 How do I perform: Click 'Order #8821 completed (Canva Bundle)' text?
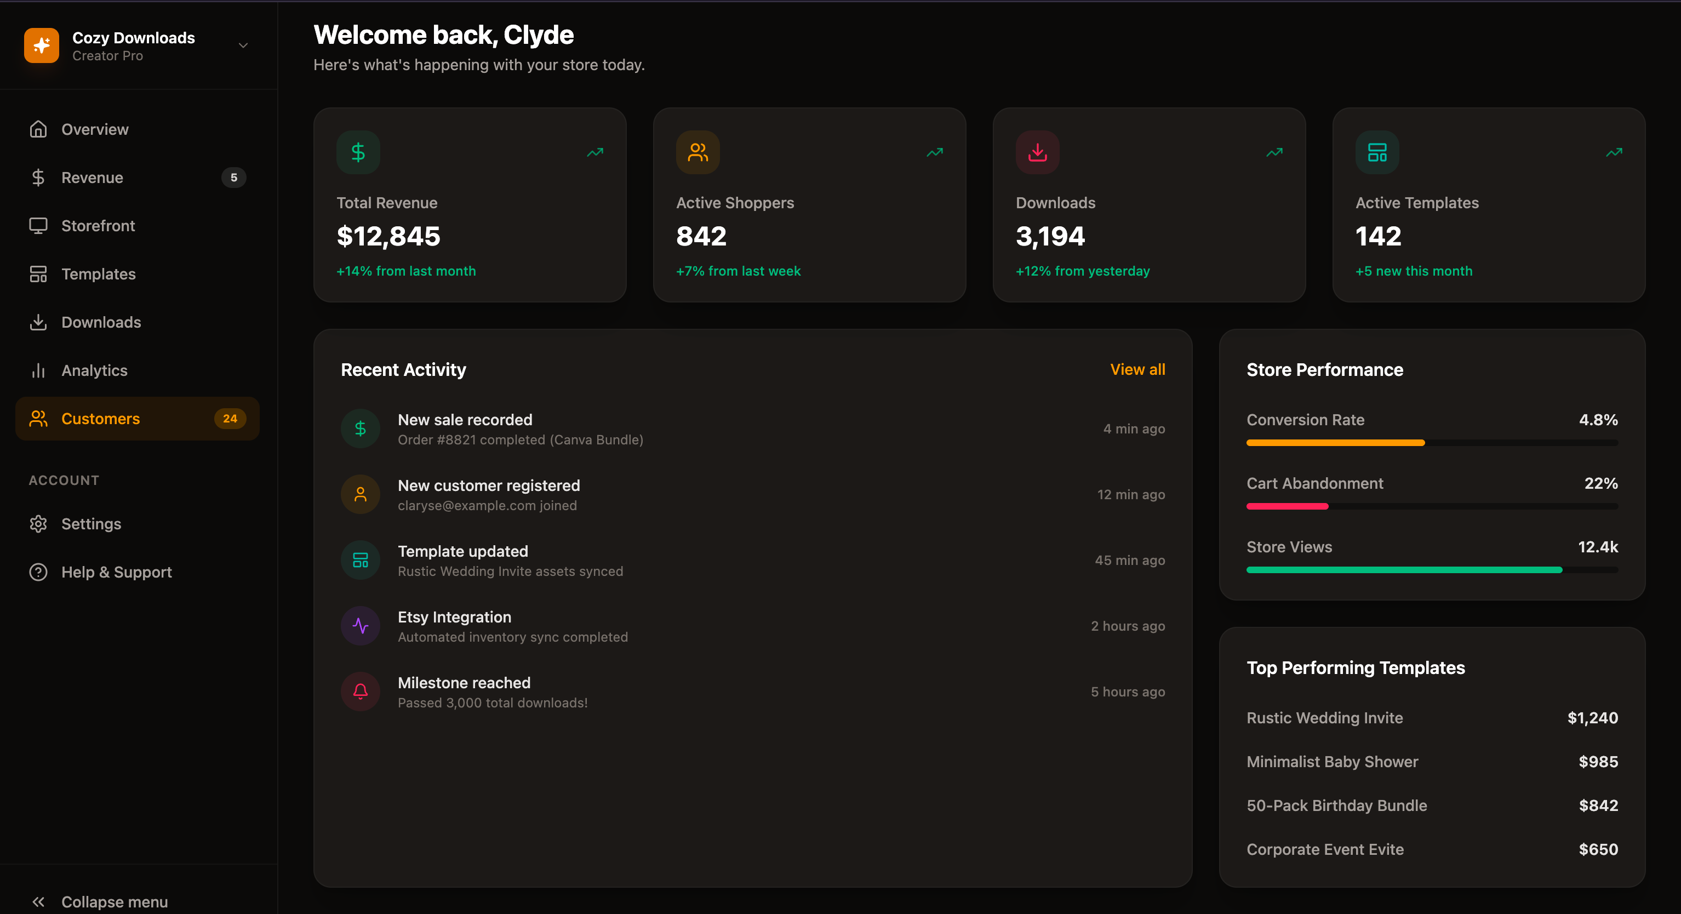(520, 439)
